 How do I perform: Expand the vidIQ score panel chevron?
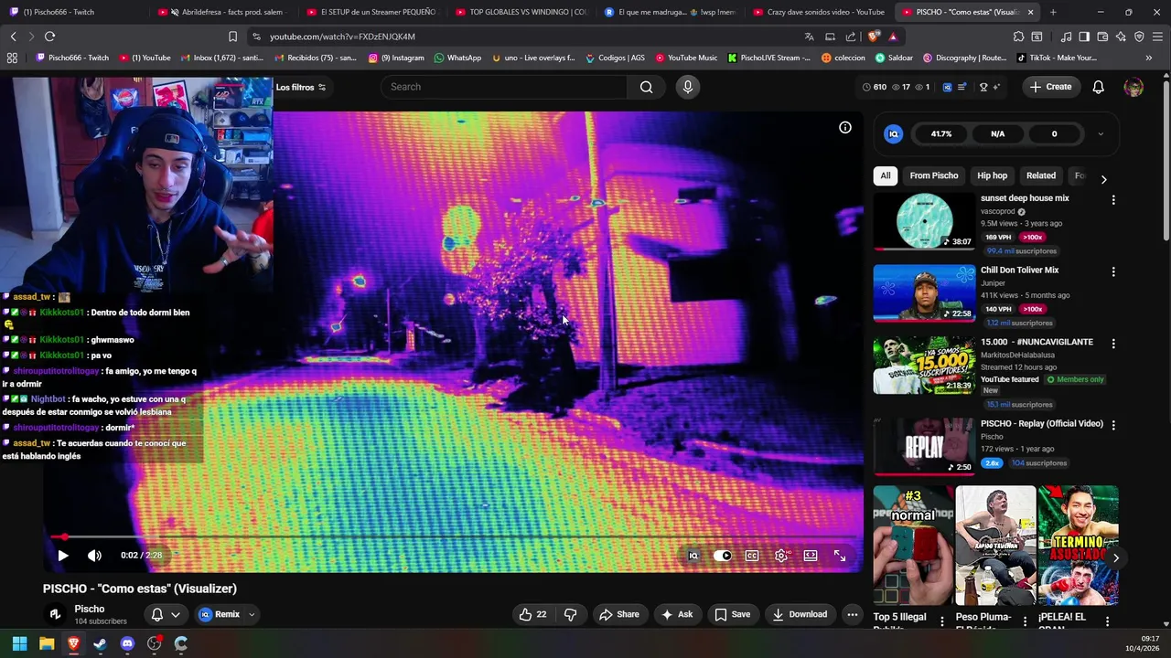[1101, 134]
